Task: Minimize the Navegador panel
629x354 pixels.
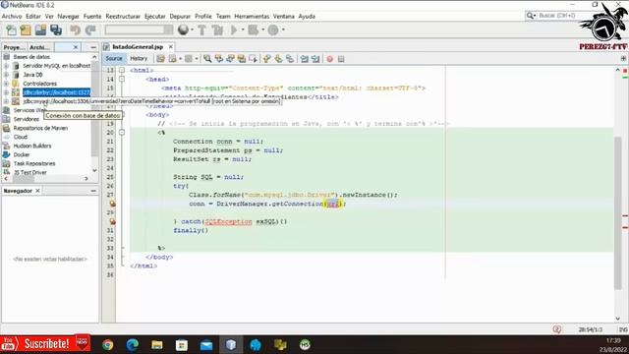Action: coord(93,191)
